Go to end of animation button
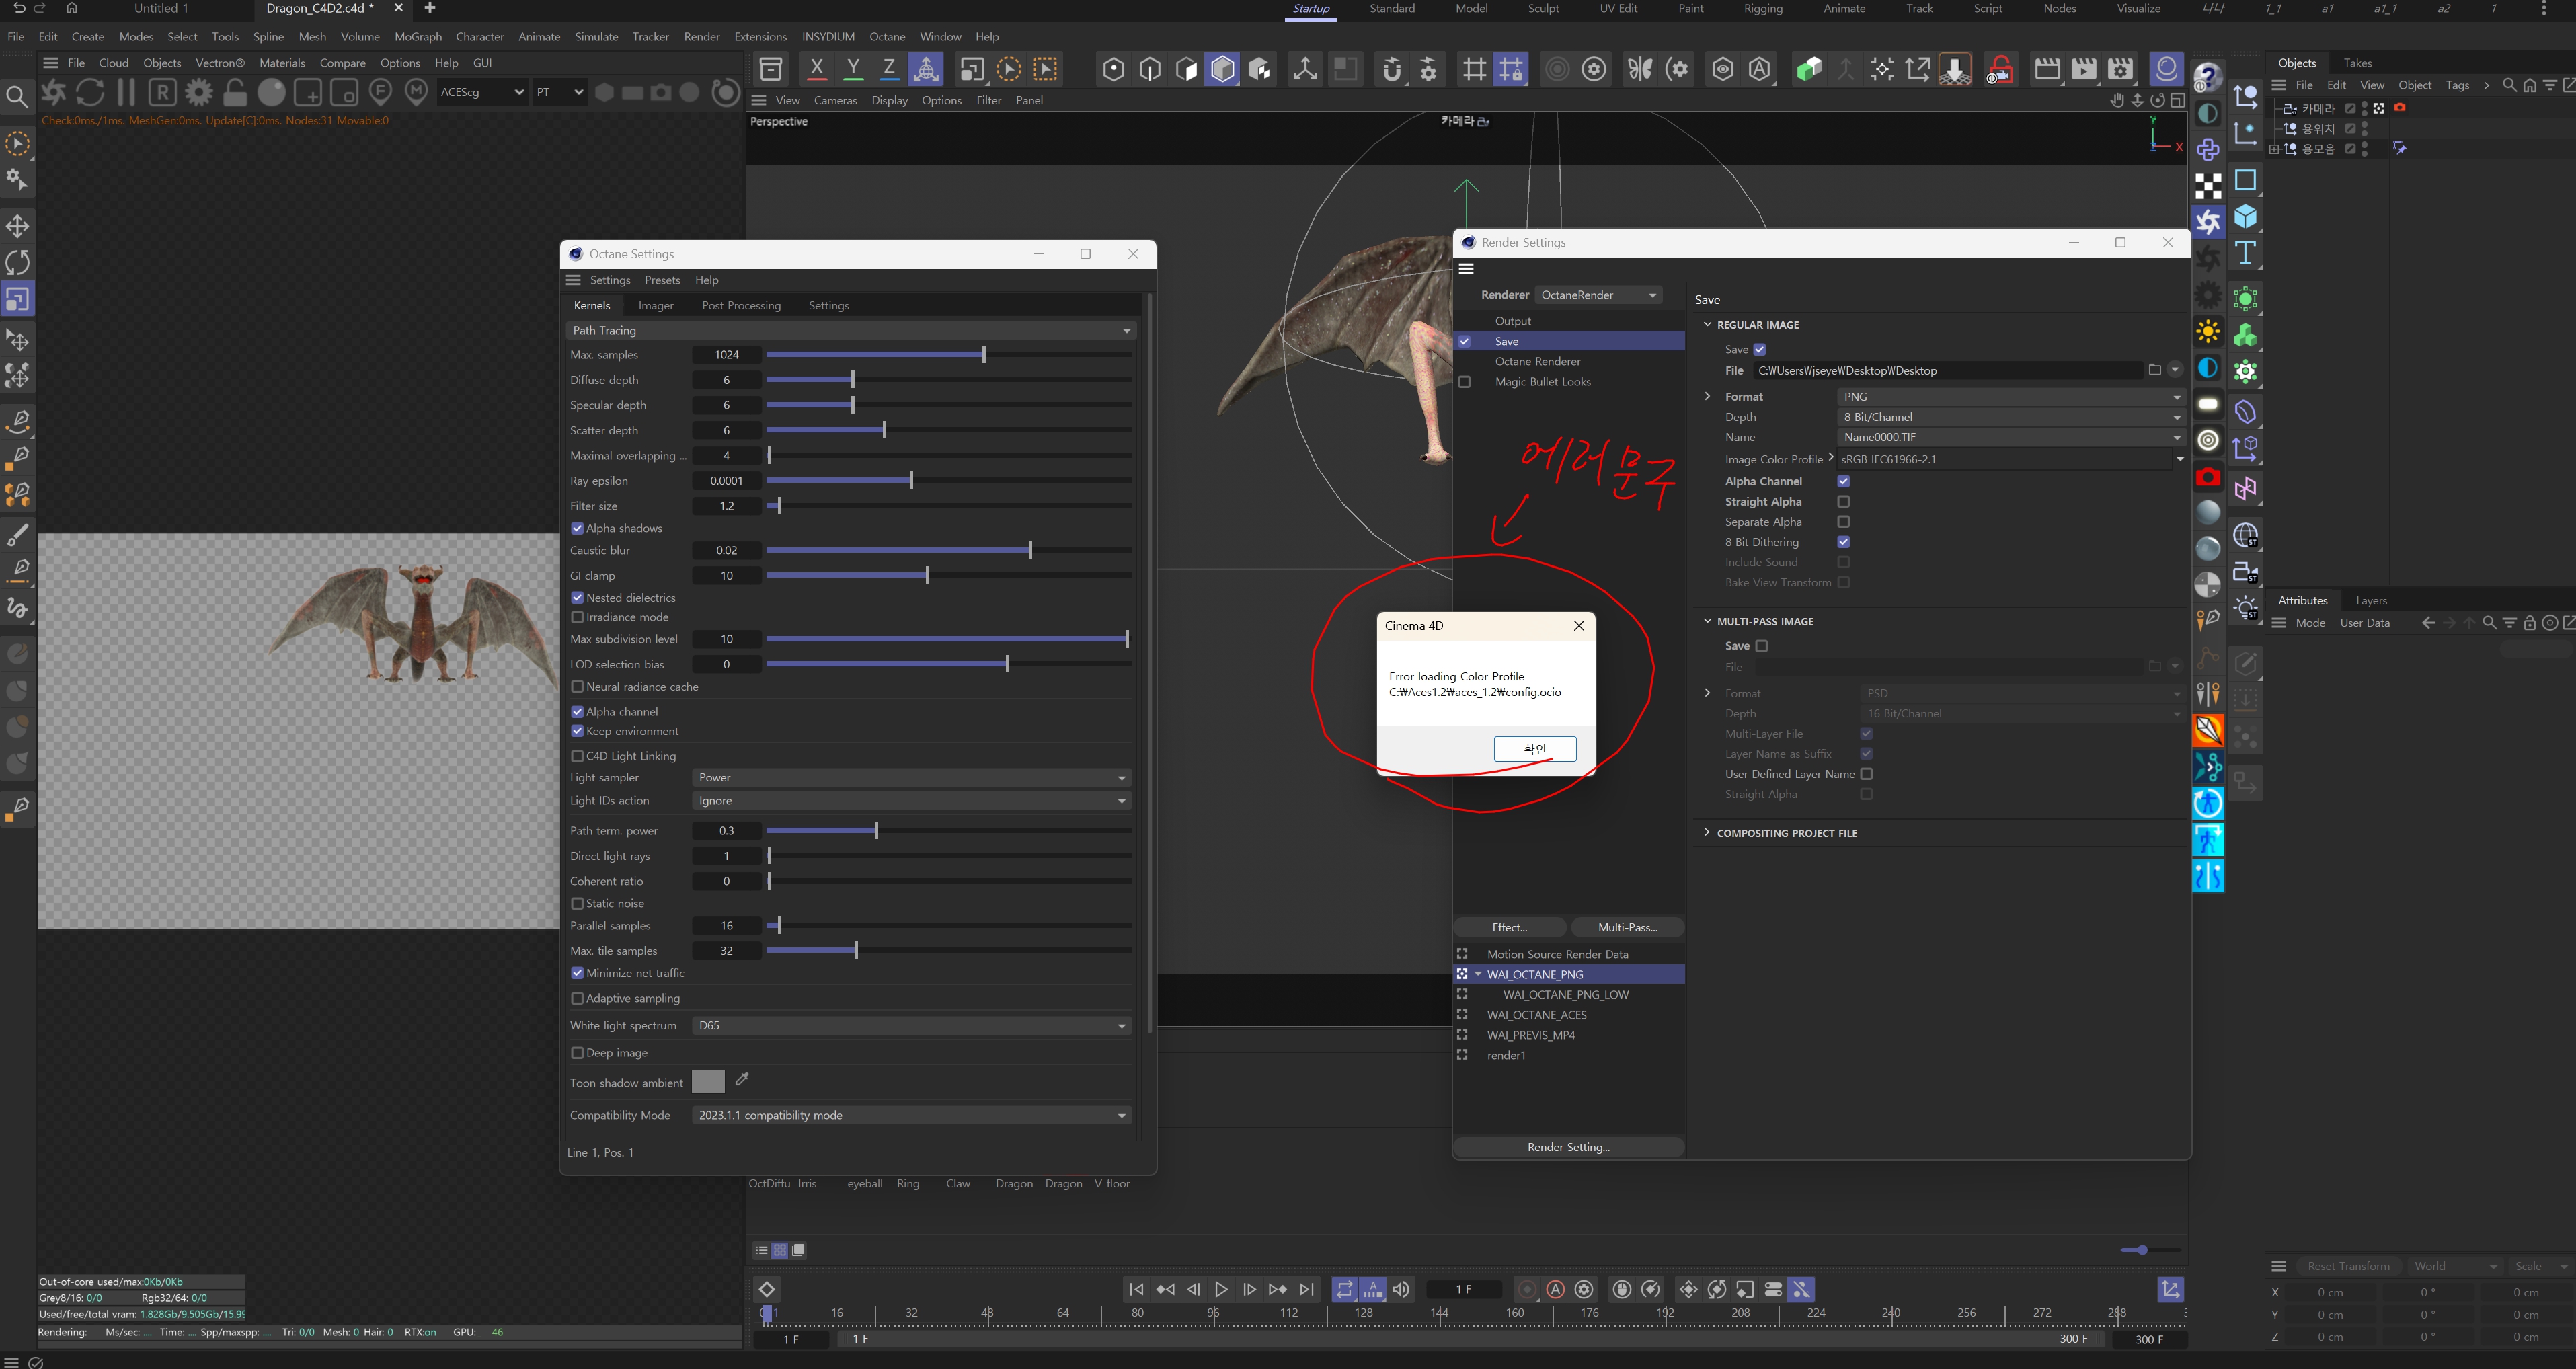 tap(1307, 1289)
